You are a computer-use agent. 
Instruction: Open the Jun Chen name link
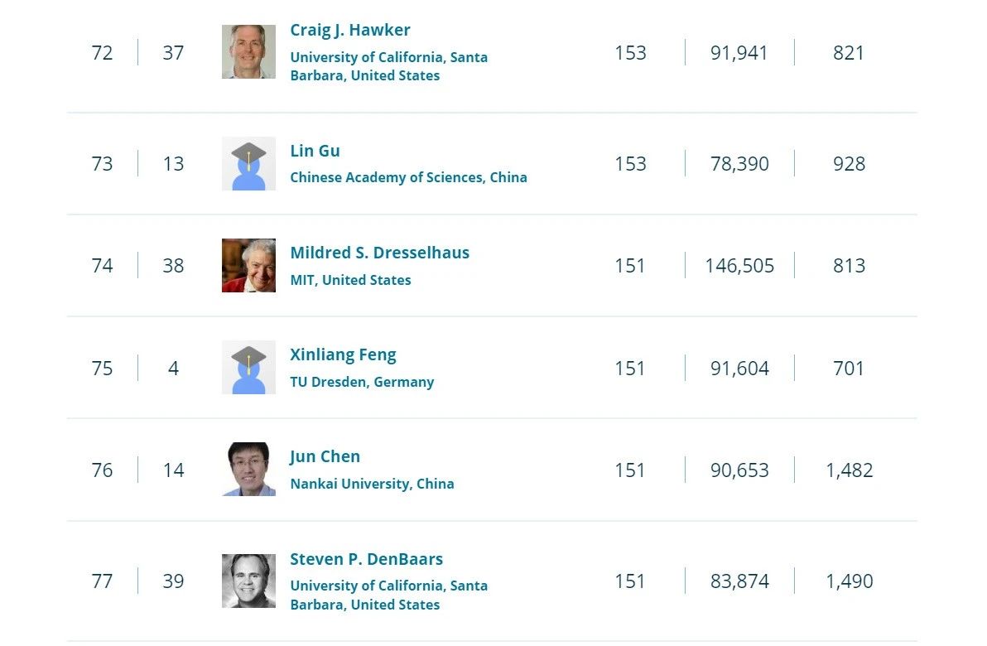coord(325,457)
